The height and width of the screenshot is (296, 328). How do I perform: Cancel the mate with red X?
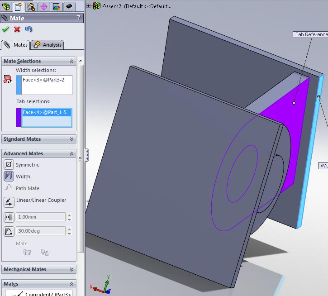coord(17,29)
